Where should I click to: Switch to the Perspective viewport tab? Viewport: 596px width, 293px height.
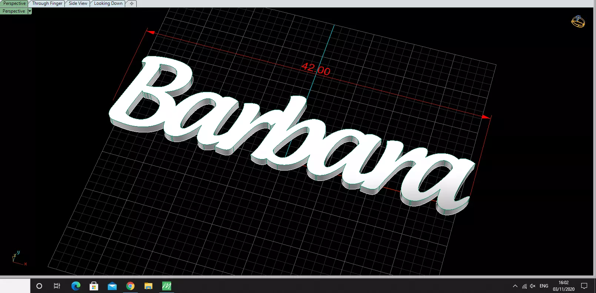[x=14, y=3]
